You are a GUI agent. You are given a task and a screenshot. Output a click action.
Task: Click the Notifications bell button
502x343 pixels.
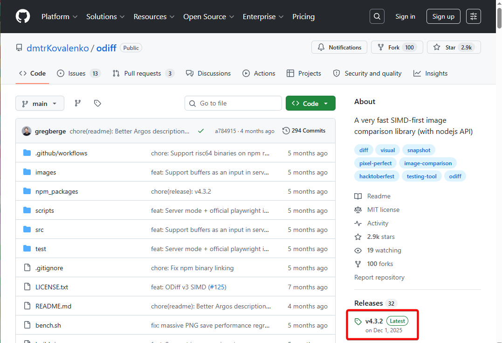click(x=339, y=47)
